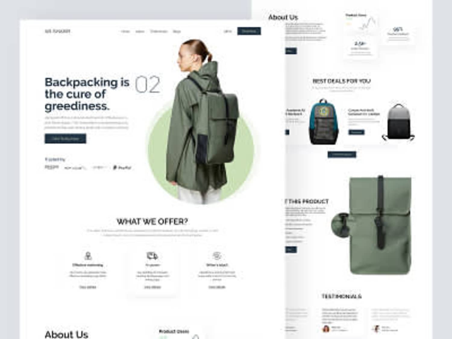Click the delivery truck icon in the offer cards
The image size is (452, 339).
coord(152,256)
